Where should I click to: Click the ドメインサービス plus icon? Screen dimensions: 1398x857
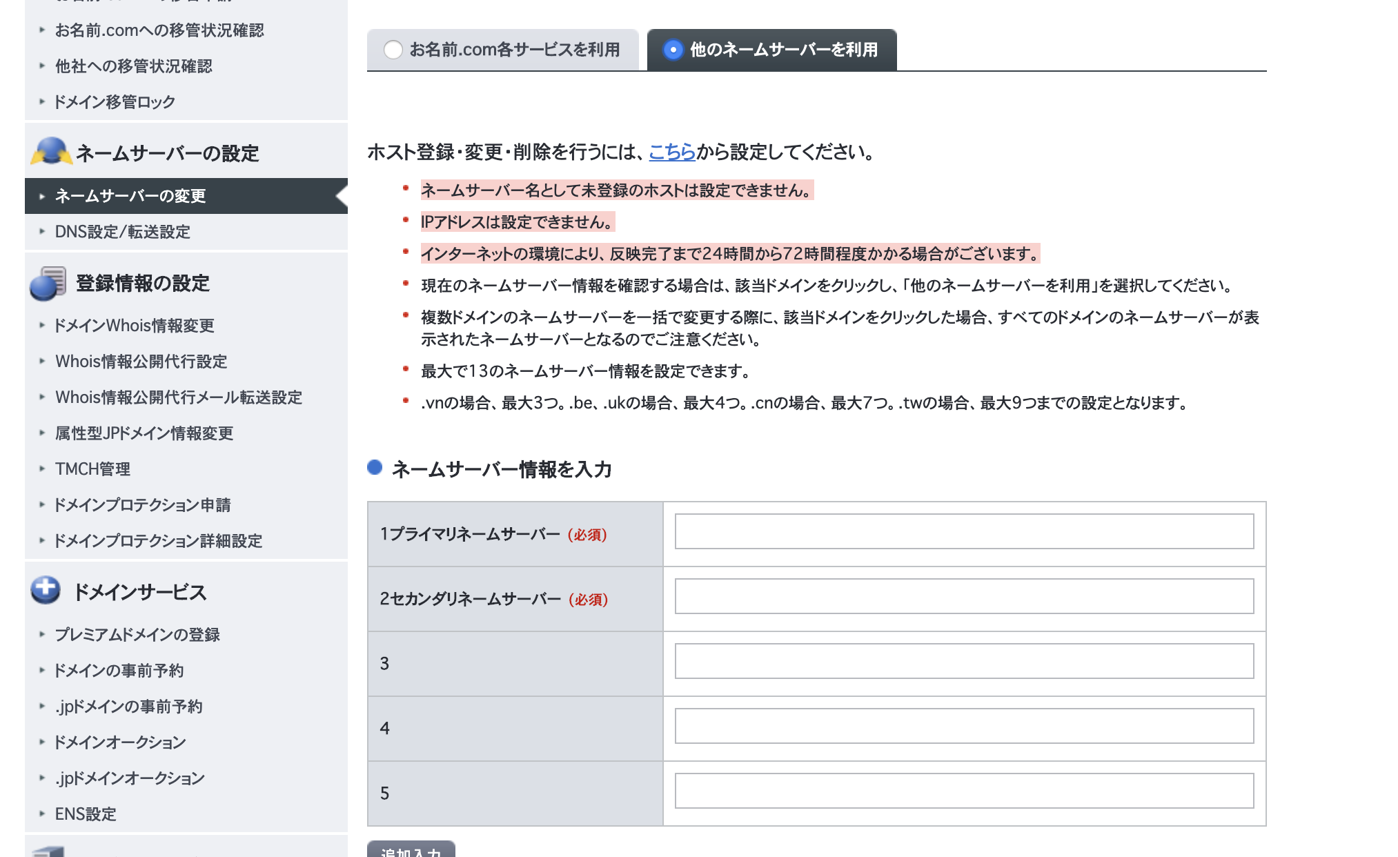[x=46, y=591]
